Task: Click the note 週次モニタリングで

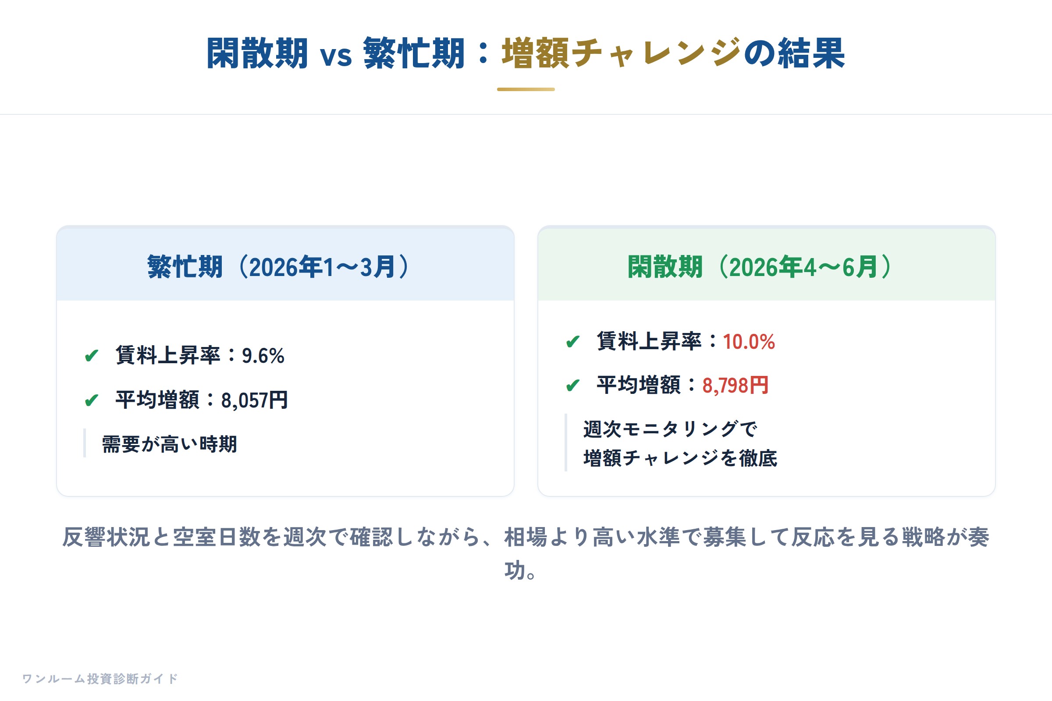Action: (x=670, y=429)
